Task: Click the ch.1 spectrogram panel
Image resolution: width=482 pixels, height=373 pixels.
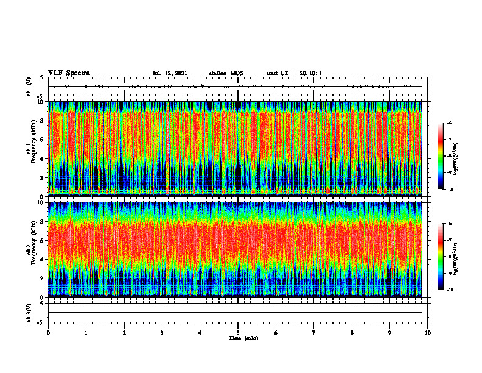Action: point(235,149)
